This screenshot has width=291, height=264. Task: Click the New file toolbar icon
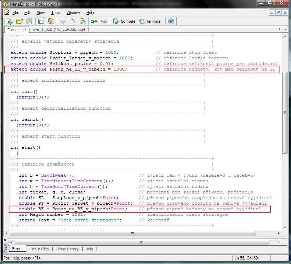(x=9, y=21)
